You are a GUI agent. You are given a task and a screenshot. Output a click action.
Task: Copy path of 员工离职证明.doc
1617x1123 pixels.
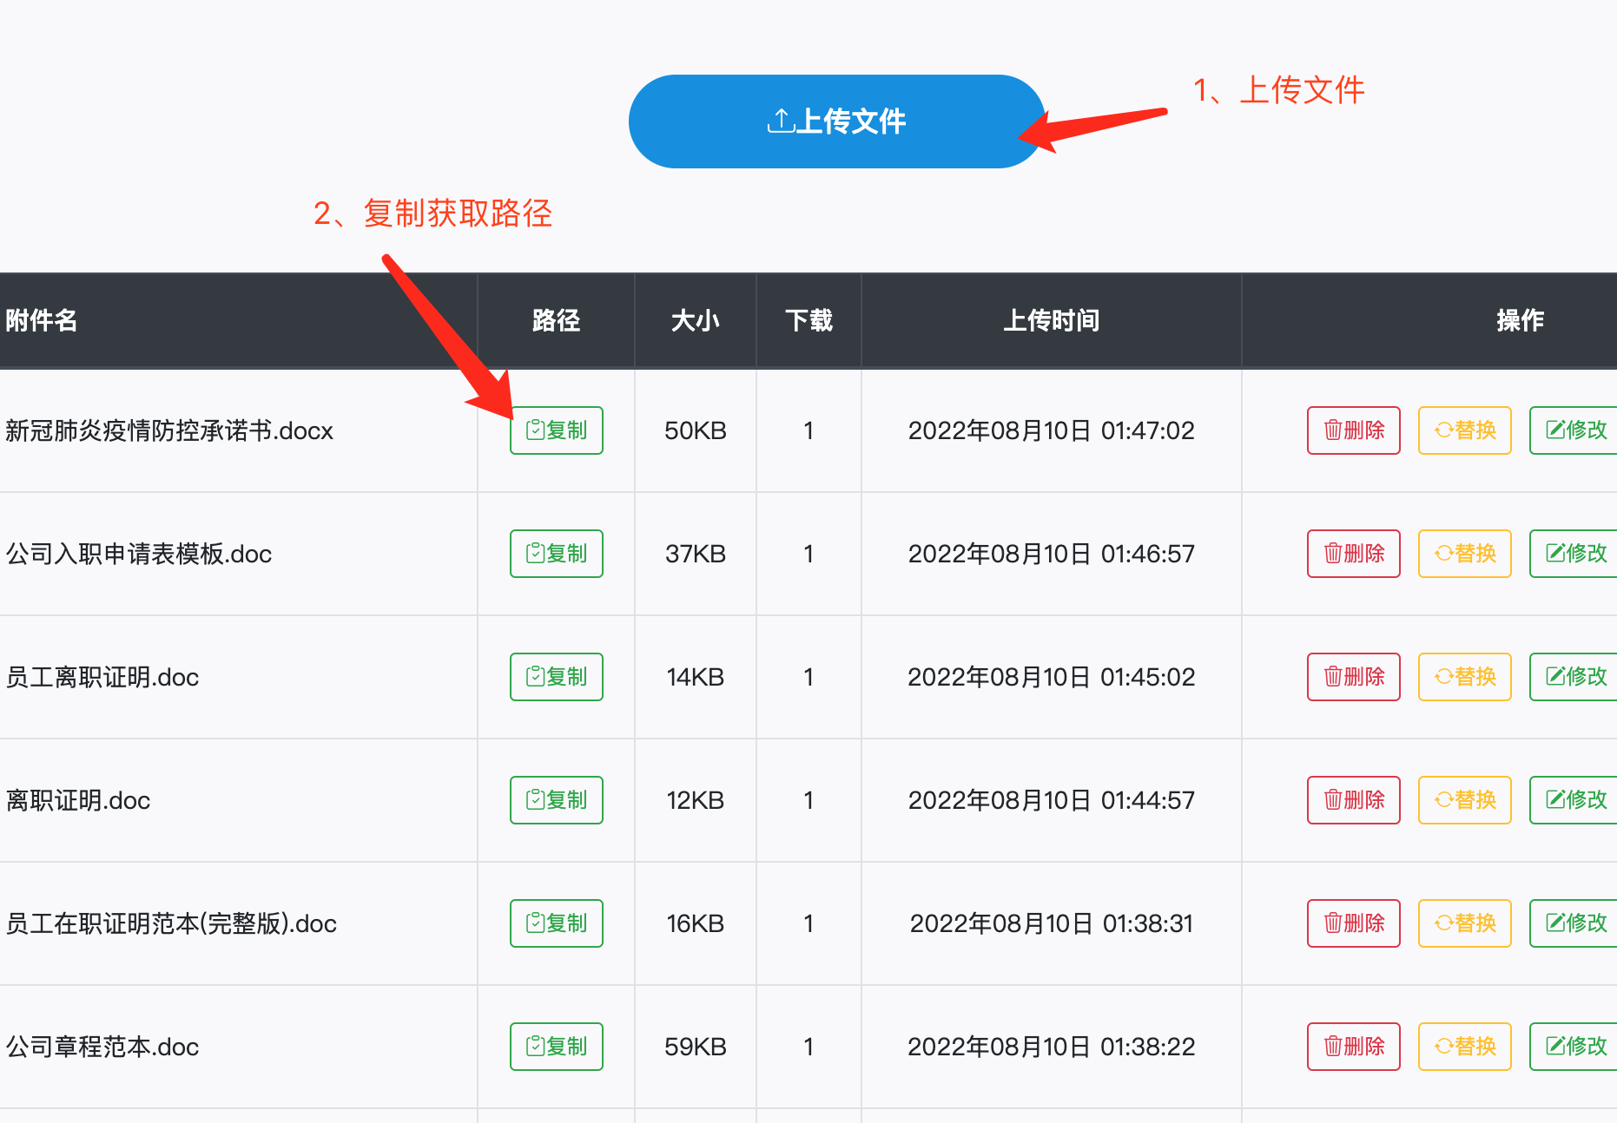click(556, 677)
